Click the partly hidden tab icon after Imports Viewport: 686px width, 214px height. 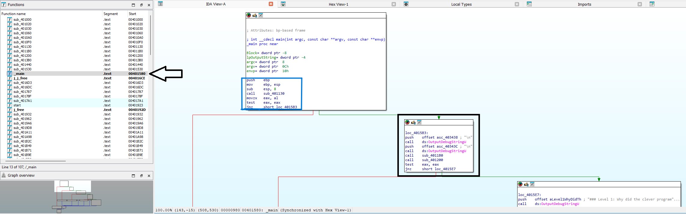pos(652,4)
